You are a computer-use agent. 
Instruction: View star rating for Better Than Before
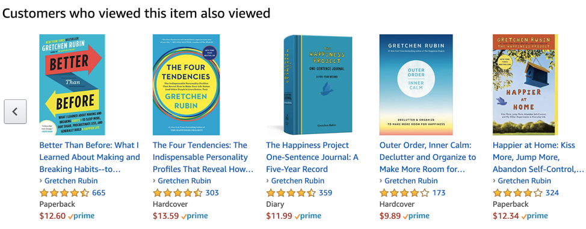(64, 193)
